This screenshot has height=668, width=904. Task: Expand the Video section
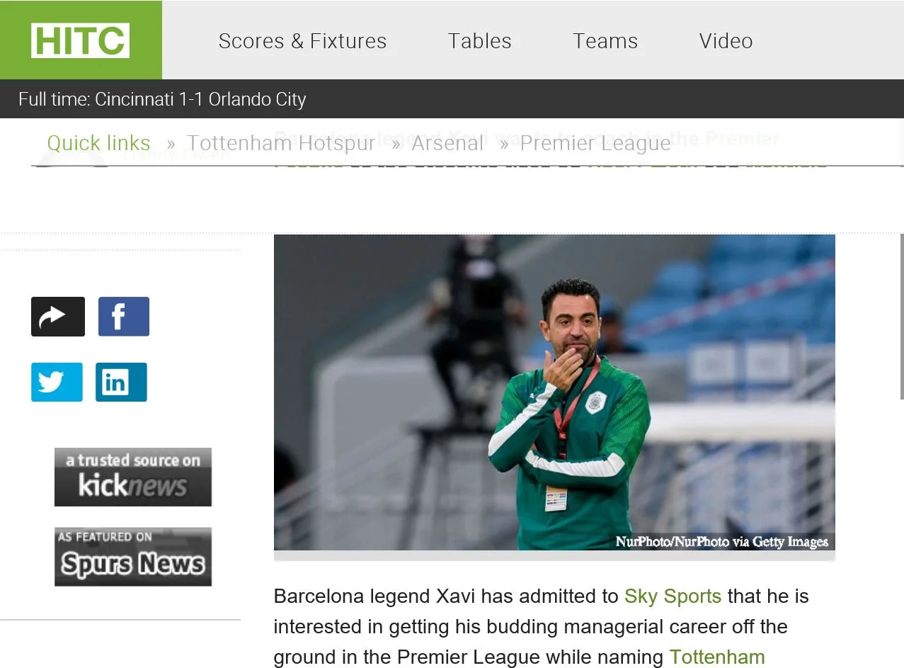(x=725, y=41)
